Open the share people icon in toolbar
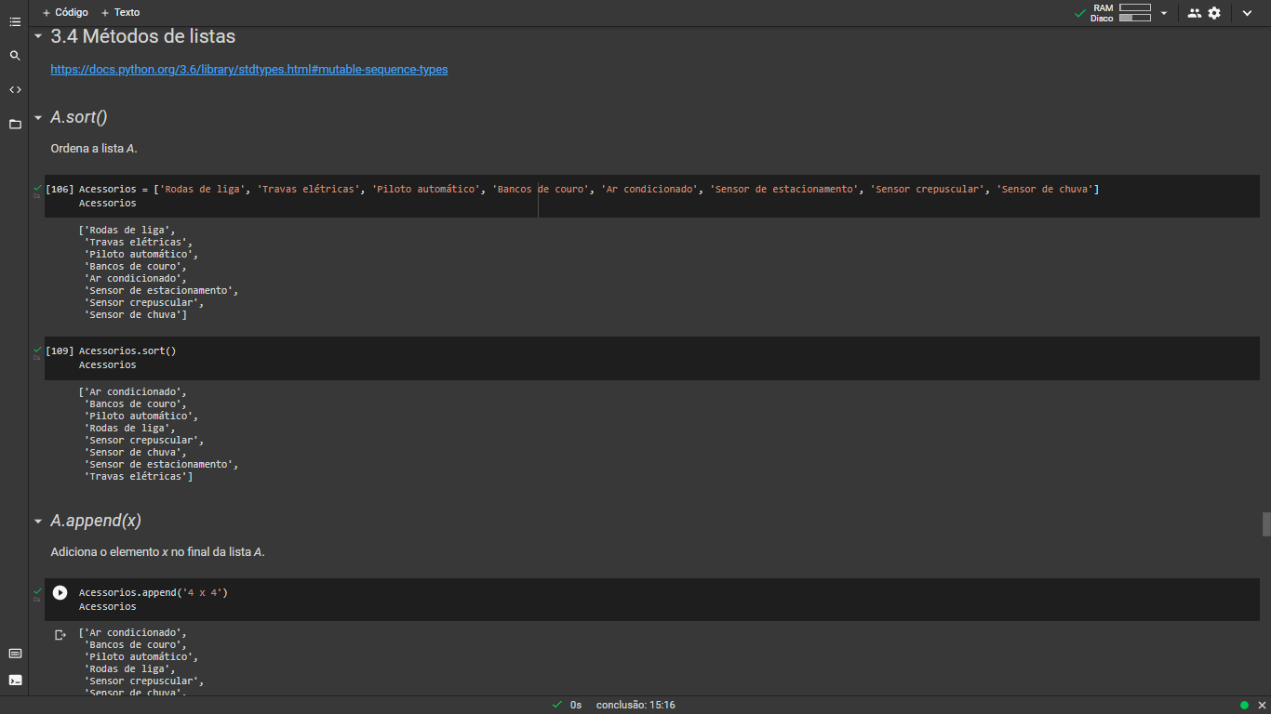 point(1195,13)
